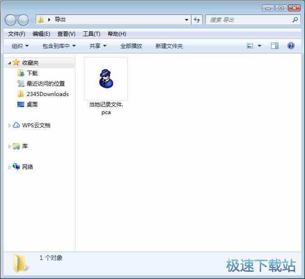Expand the WPS云文档 tree node

click(10, 125)
